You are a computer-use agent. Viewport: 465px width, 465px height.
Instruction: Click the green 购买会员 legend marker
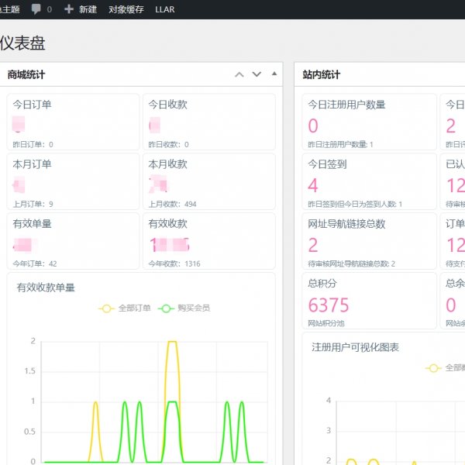165,308
